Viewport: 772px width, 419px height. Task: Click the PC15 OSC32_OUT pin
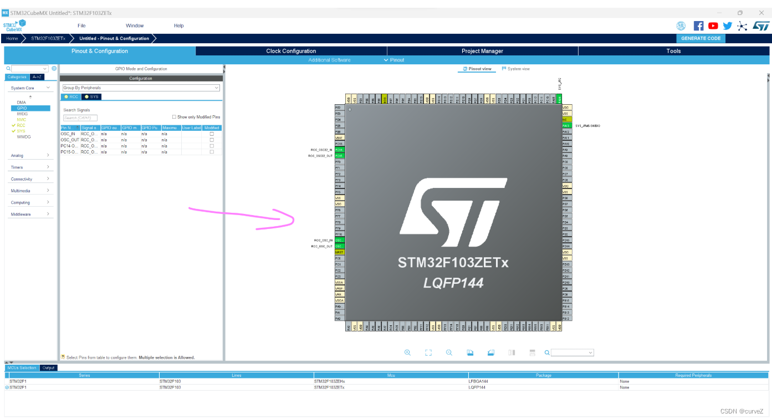[339, 156]
